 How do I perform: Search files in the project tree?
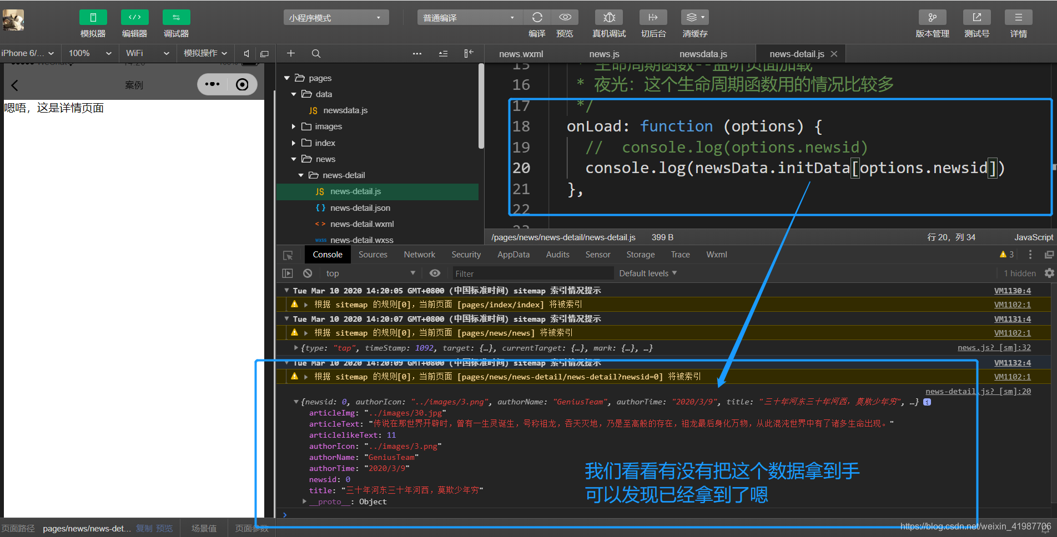tap(316, 53)
